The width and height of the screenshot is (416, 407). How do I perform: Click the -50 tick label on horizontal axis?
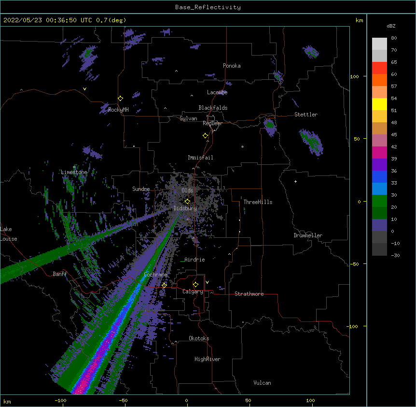click(x=123, y=400)
